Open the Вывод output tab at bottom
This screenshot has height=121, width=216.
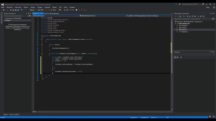pyautogui.click(x=5, y=114)
